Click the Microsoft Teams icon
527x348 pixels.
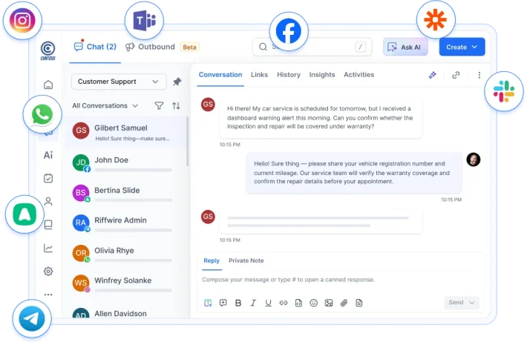pyautogui.click(x=144, y=21)
